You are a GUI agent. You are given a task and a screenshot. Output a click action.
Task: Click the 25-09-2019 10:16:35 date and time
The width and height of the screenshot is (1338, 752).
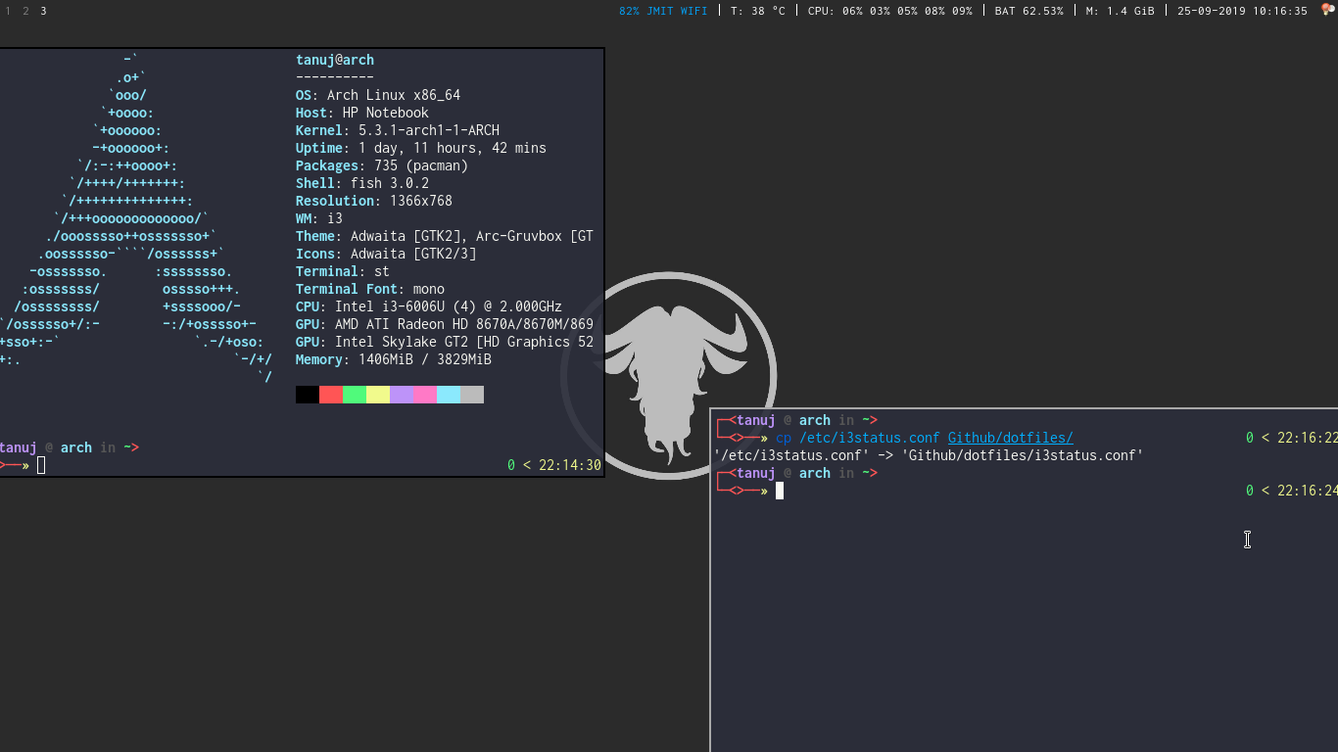pos(1242,11)
